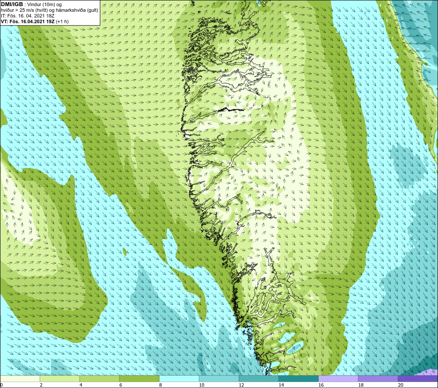
Task: Click the '10' legend scale value
Action: point(201,385)
